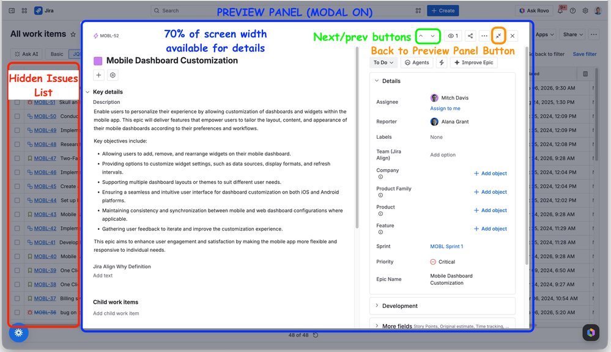
Task: Collapse modal back to preview panel
Action: 498,36
